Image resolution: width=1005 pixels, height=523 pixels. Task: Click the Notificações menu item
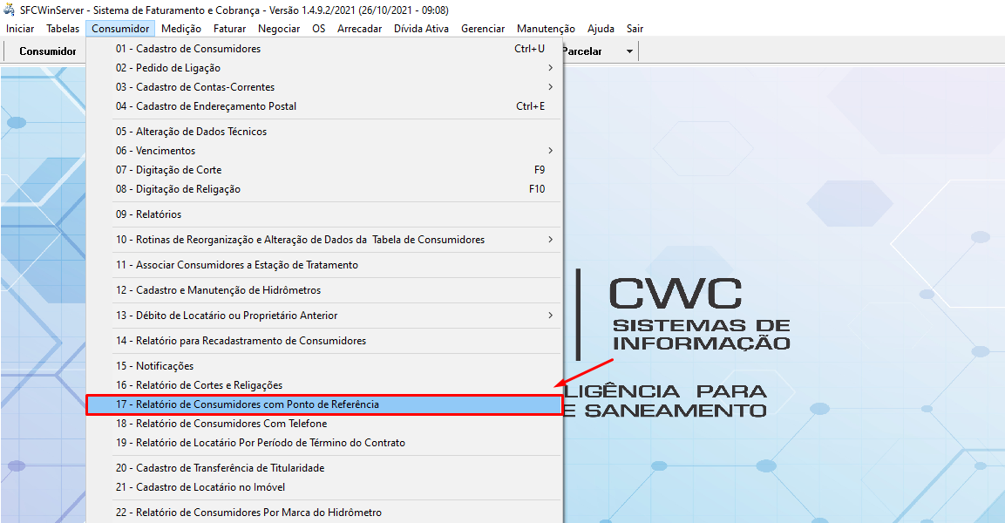(154, 366)
